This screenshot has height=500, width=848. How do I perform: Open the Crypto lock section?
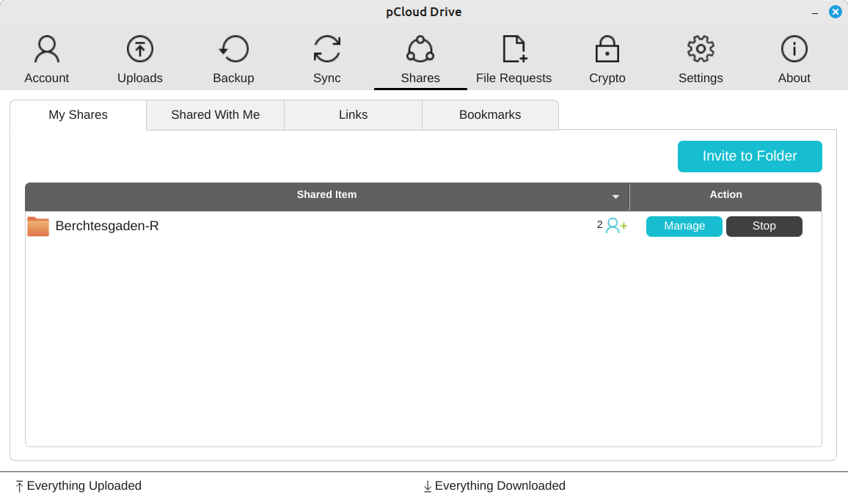[x=607, y=59]
